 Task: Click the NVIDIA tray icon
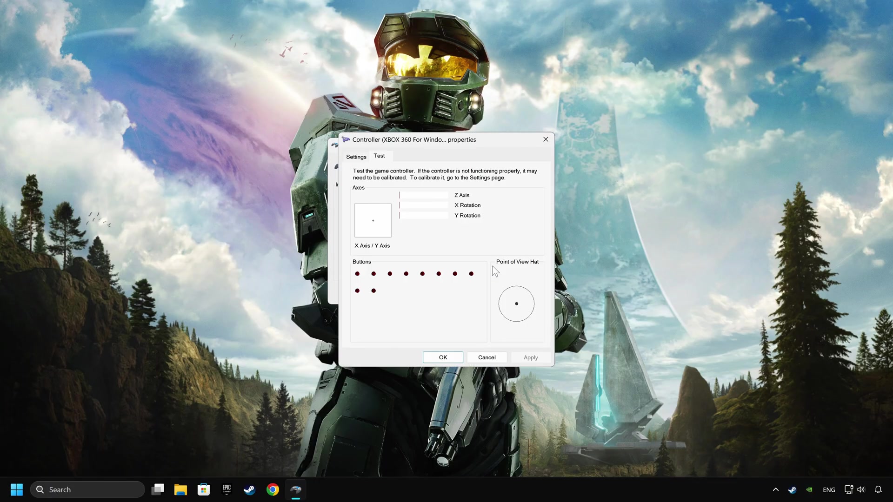coord(809,489)
